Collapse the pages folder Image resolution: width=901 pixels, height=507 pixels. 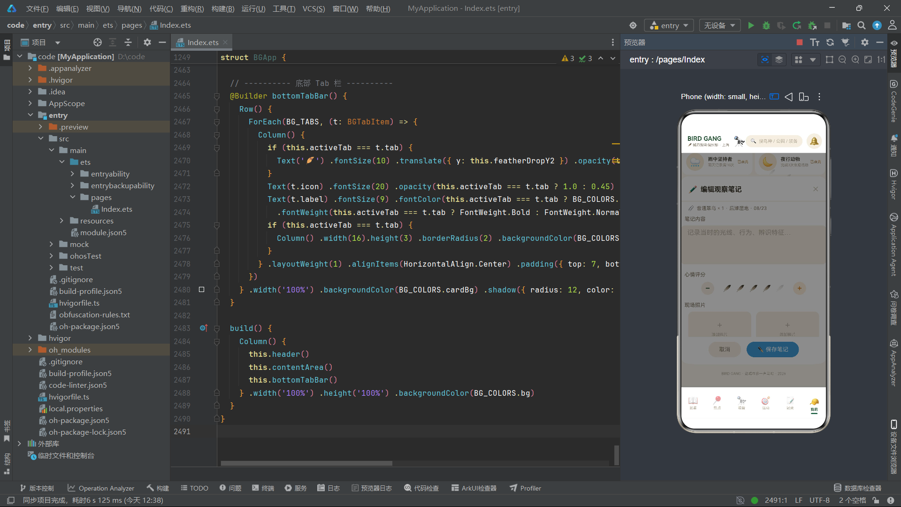pos(73,197)
